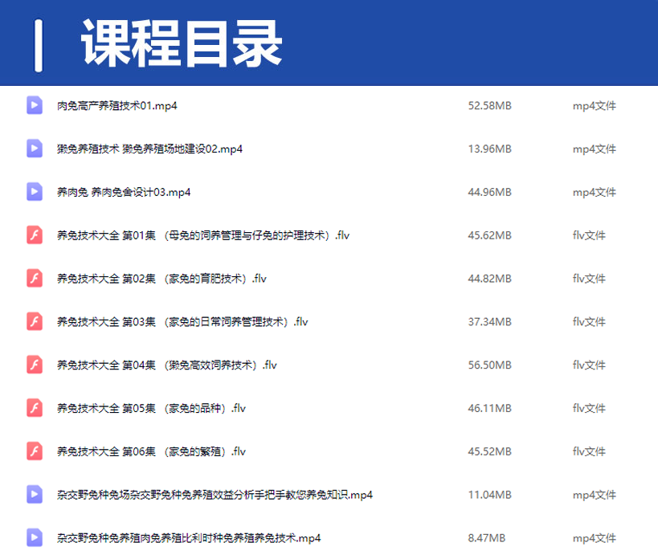658x559 pixels.
Task: Open 第04集 獭兔高效饲养技术 file
Action: 167,365
